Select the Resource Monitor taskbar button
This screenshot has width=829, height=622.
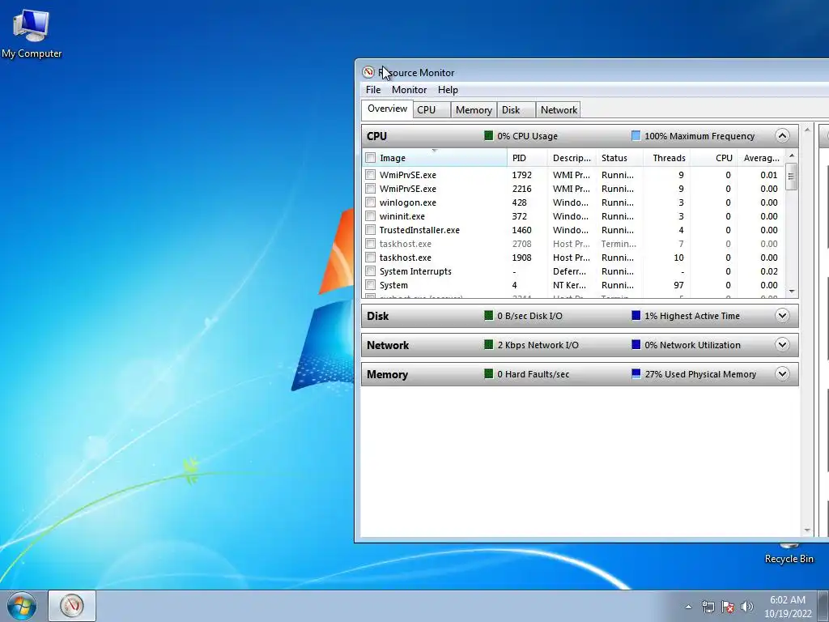point(72,606)
